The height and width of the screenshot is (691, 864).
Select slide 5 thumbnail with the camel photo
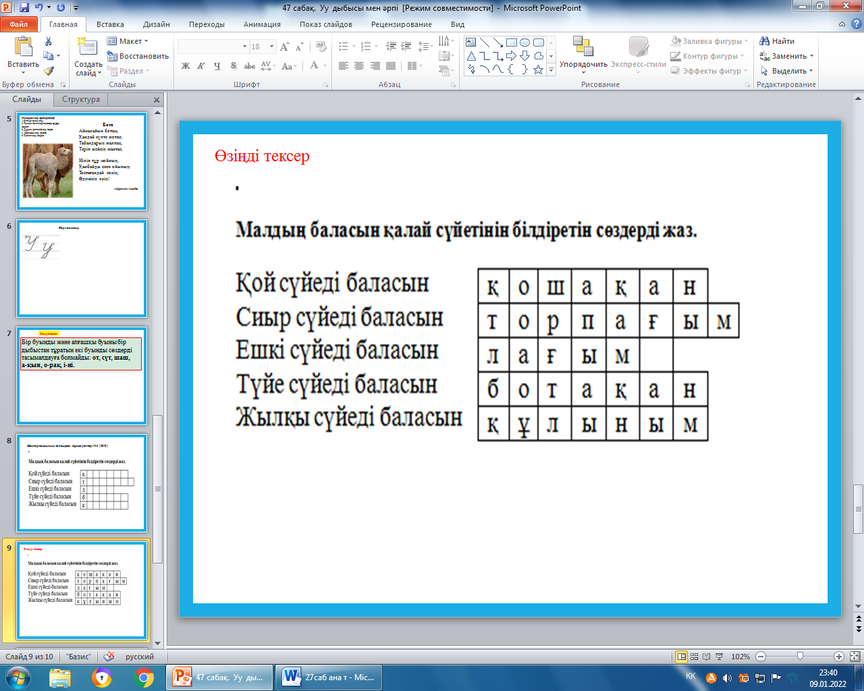(x=82, y=161)
